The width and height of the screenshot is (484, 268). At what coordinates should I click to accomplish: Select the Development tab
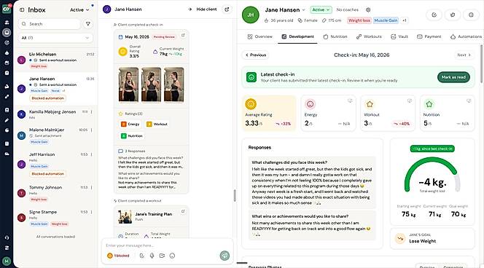(297, 36)
